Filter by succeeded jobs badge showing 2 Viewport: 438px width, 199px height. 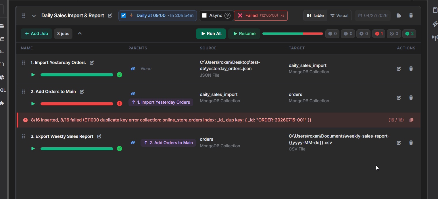[x=409, y=34]
